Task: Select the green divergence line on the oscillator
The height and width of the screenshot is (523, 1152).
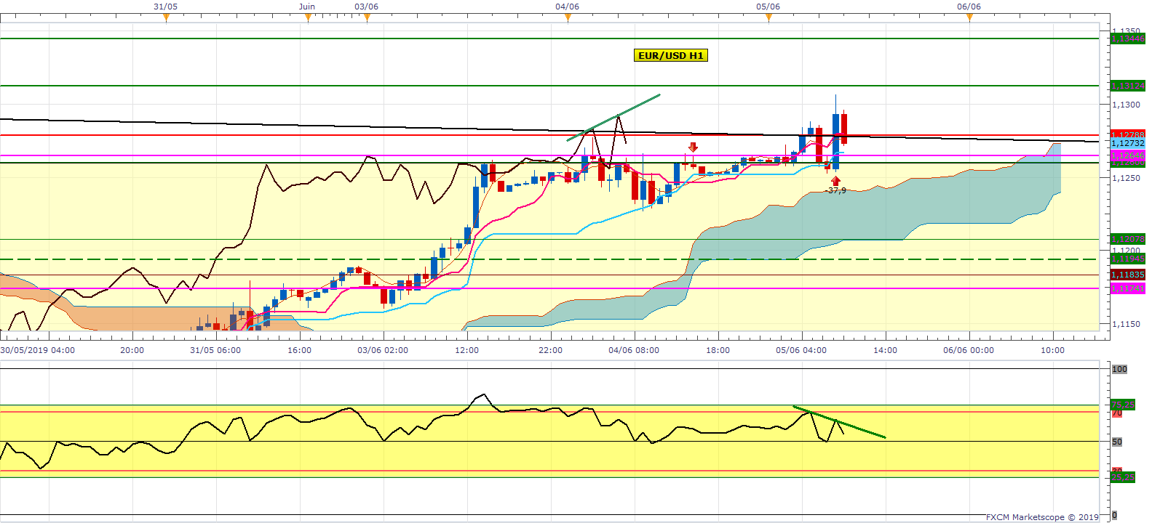Action: tap(839, 422)
